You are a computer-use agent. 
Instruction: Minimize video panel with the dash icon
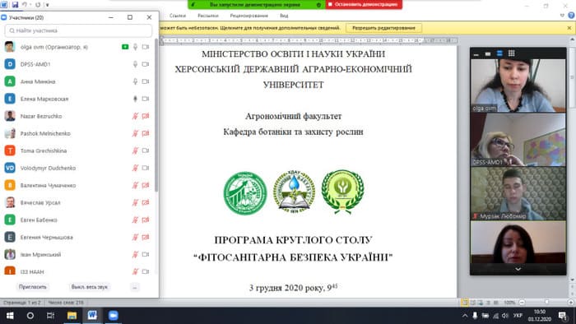tap(476, 54)
